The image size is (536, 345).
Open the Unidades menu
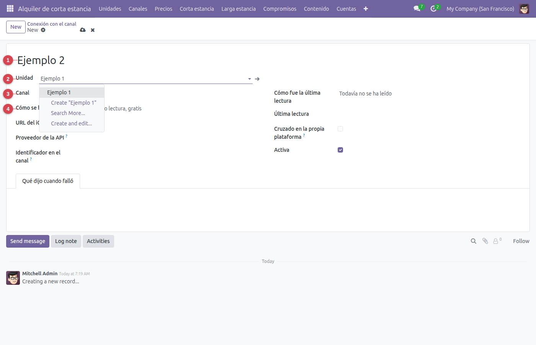point(110,8)
